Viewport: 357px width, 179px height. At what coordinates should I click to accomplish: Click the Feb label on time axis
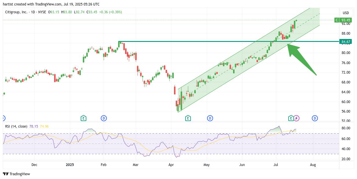coord(103,165)
